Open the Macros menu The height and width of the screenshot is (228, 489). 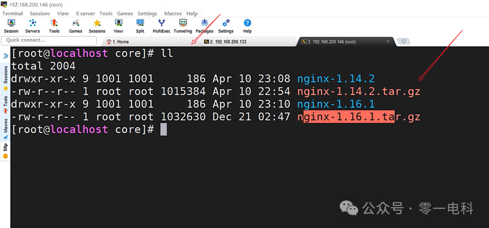tap(173, 14)
